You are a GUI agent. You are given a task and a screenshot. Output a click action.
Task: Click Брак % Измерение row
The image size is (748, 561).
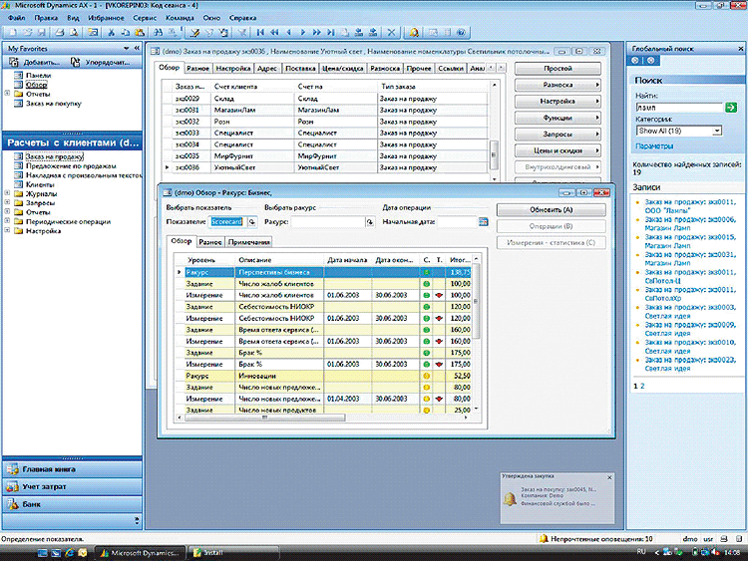point(324,364)
